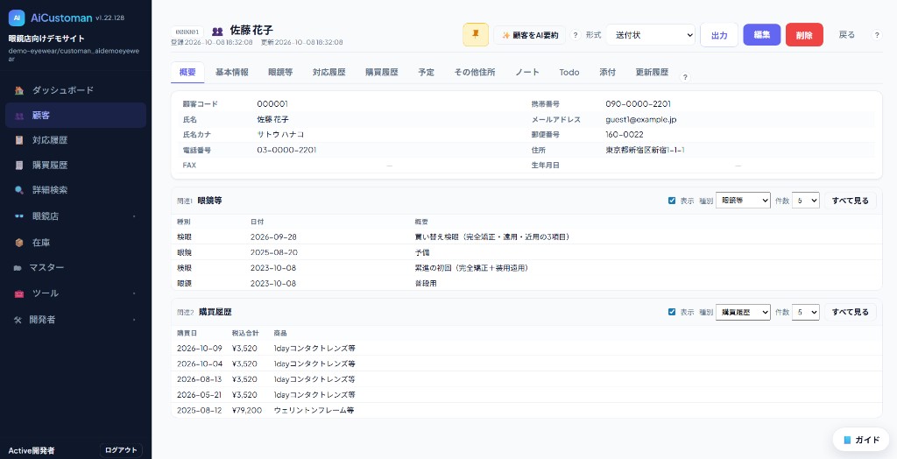Click the 2026-10-04 purchase row
This screenshot has height=459, width=897.
click(526, 364)
